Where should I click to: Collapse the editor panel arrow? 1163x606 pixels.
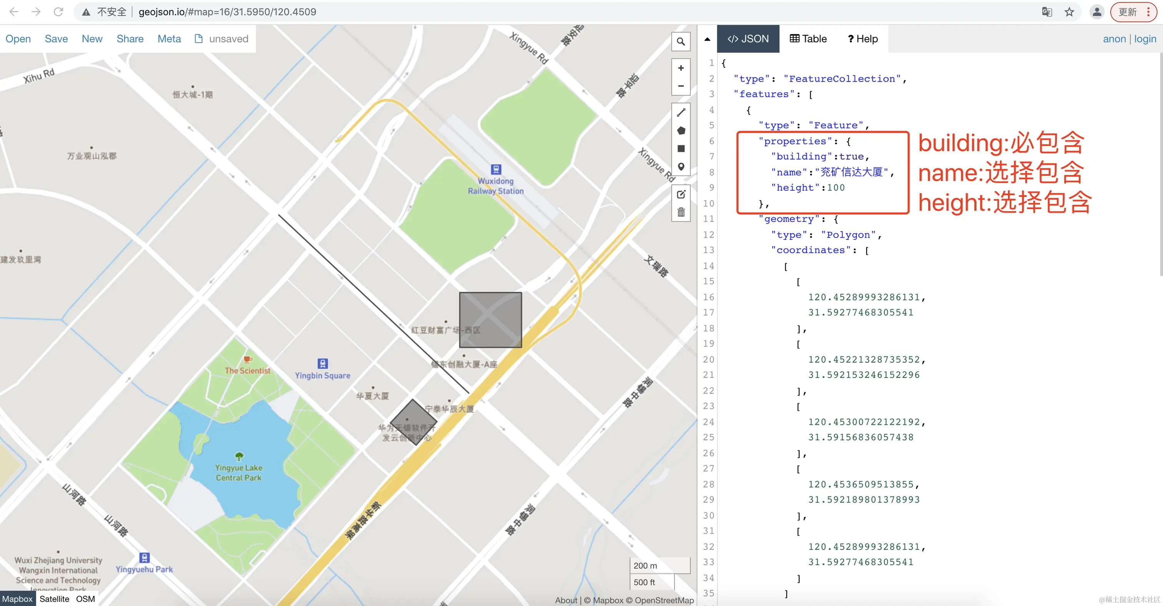(x=707, y=39)
